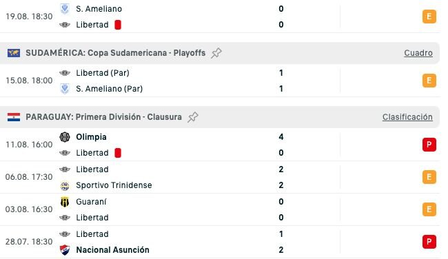This screenshot has height=259, width=448.
Task: Click the Nacional Asunción club crest
Action: [65, 250]
